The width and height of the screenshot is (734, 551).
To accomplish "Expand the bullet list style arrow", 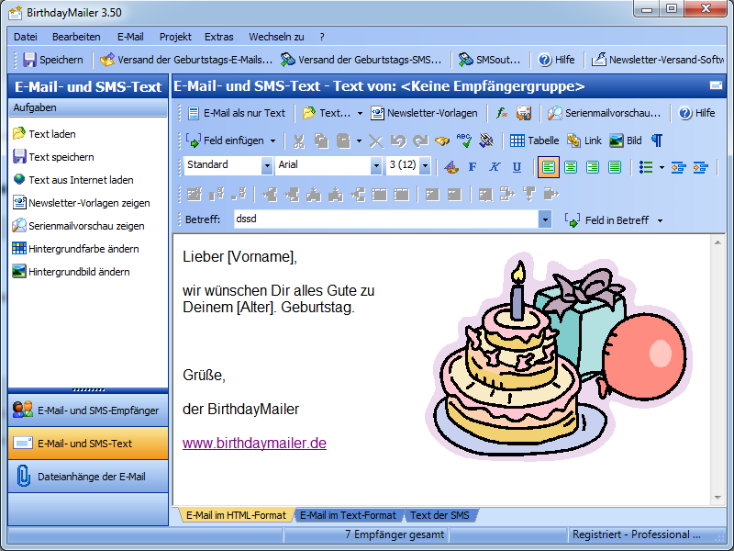I will (x=662, y=167).
